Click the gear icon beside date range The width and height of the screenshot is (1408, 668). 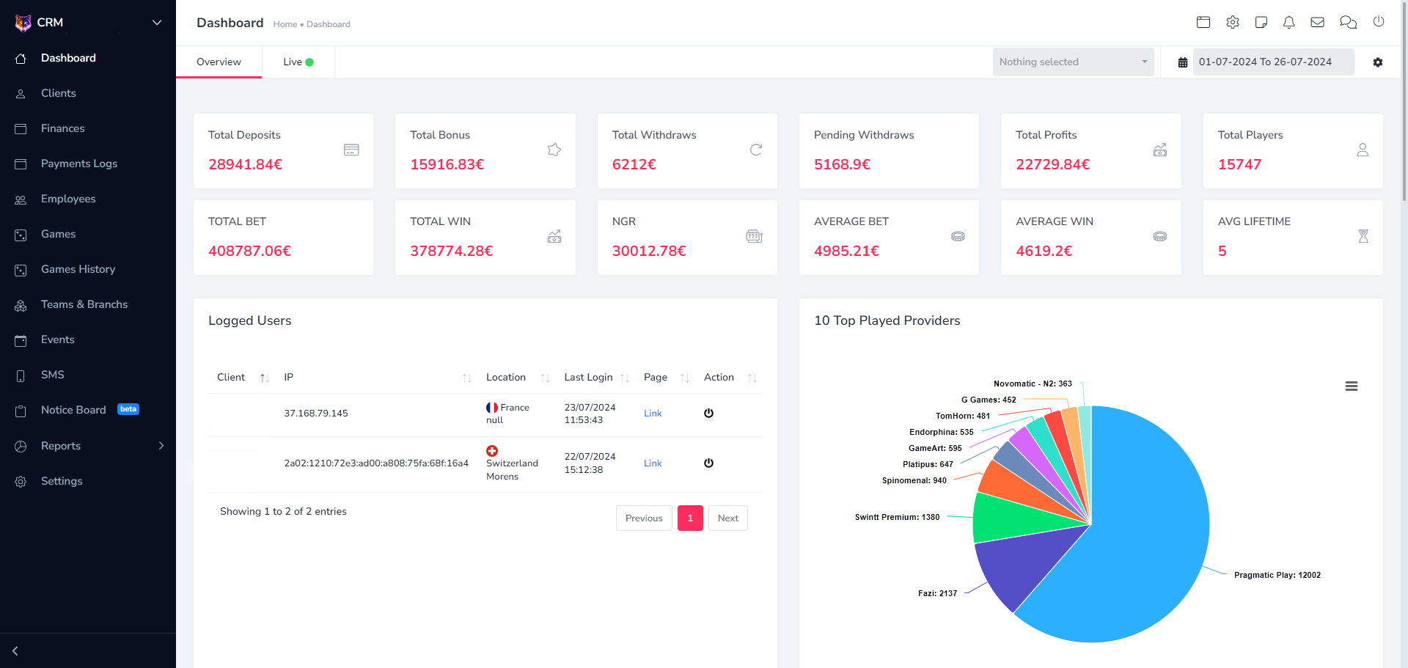[x=1378, y=62]
